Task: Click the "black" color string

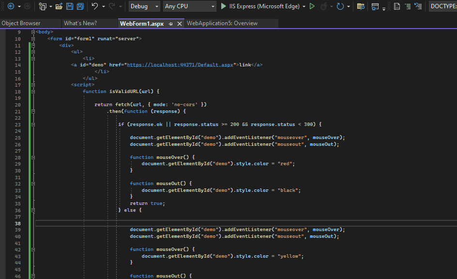Action: point(288,190)
